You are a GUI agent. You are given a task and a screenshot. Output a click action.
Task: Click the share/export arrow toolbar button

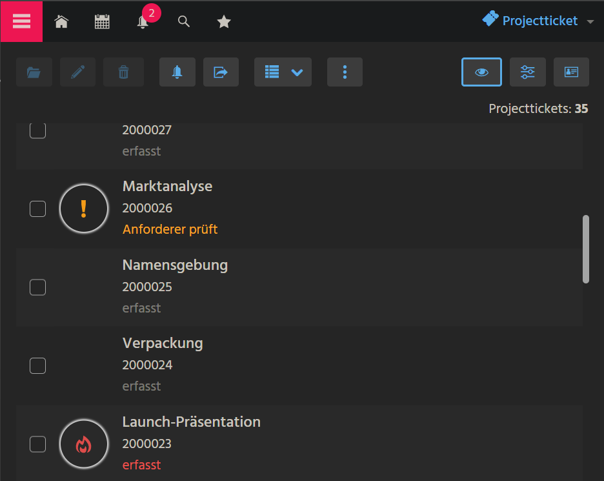click(221, 72)
